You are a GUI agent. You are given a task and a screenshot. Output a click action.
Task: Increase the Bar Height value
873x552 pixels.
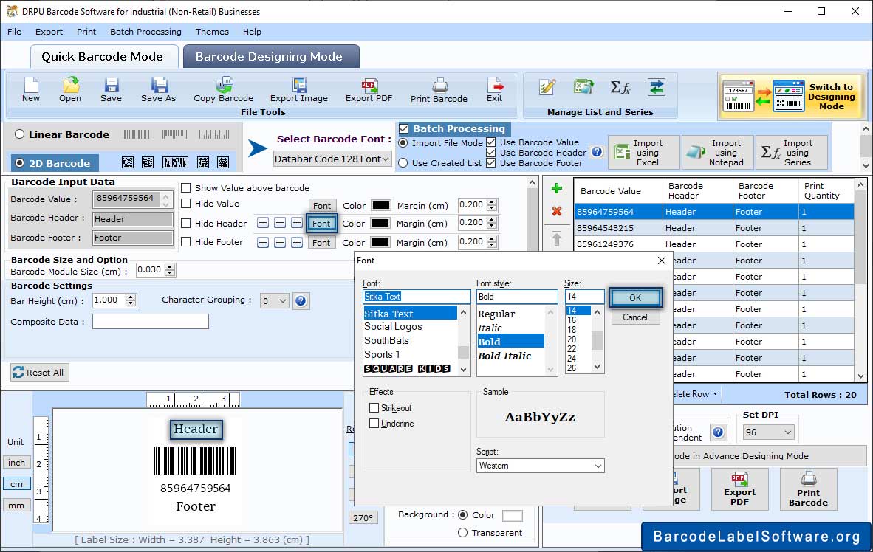tap(131, 297)
